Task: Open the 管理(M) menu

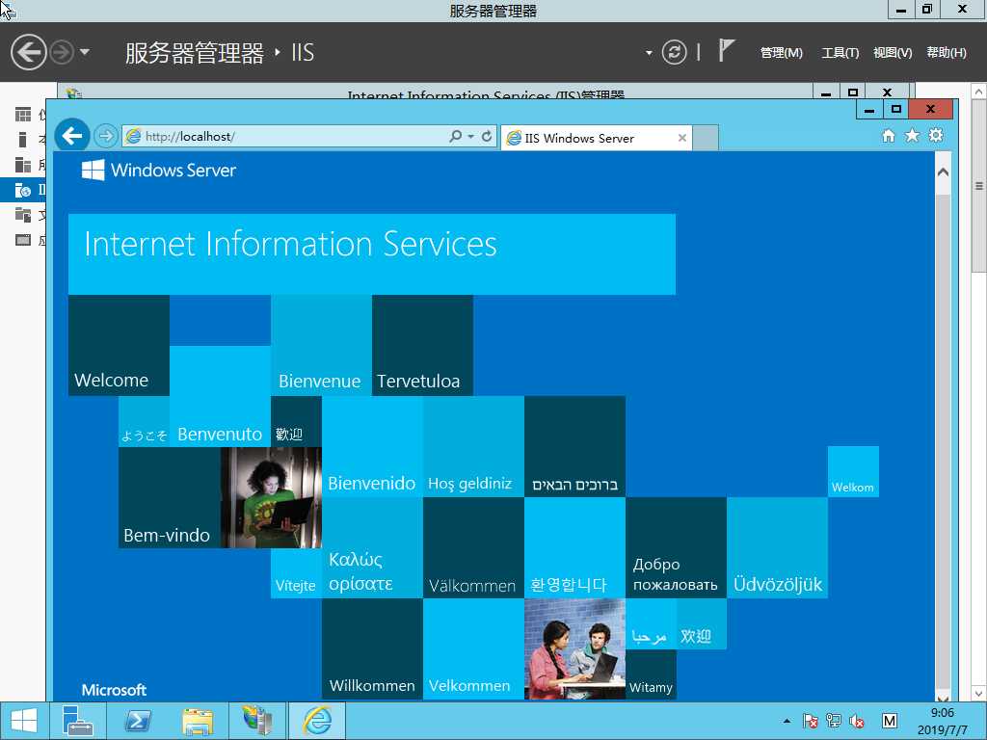Action: (x=781, y=53)
